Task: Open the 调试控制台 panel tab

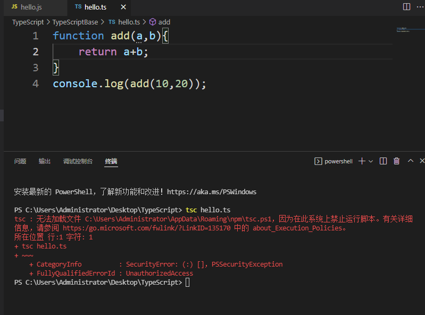Action: (x=78, y=161)
